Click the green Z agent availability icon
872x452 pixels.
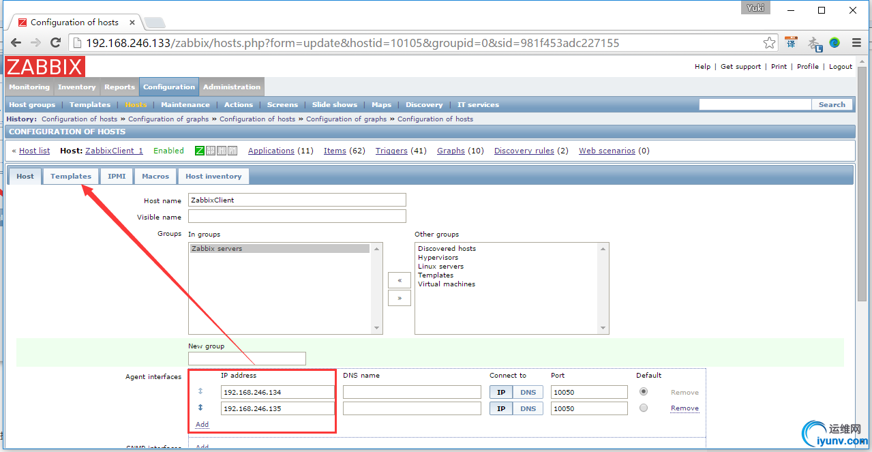(200, 151)
